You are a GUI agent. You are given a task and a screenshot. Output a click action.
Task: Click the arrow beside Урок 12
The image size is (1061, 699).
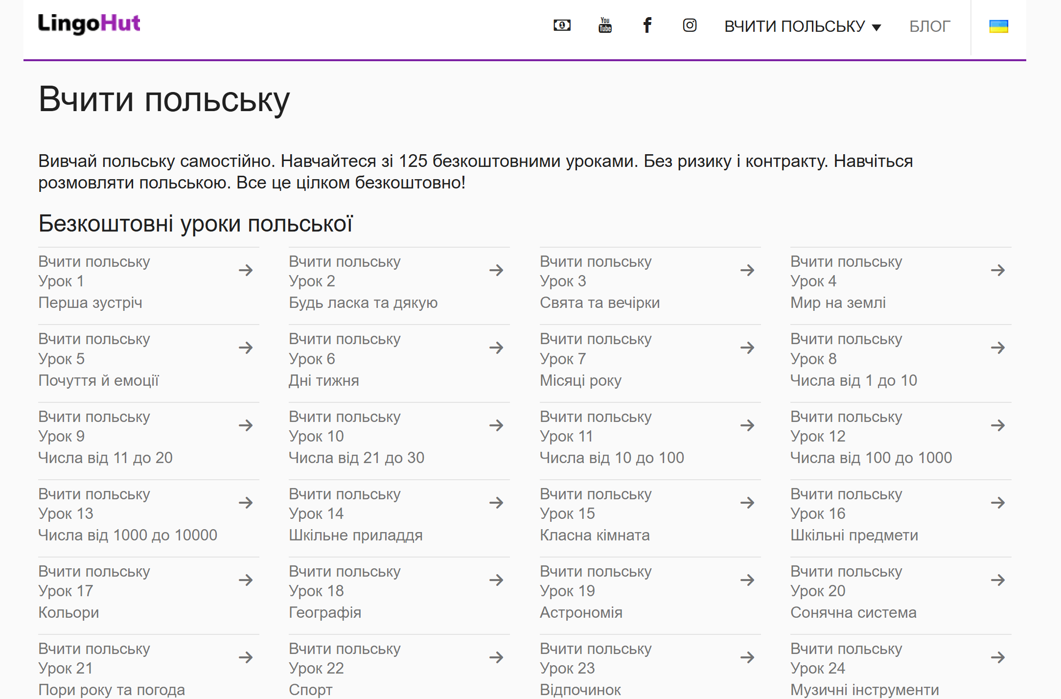[997, 425]
